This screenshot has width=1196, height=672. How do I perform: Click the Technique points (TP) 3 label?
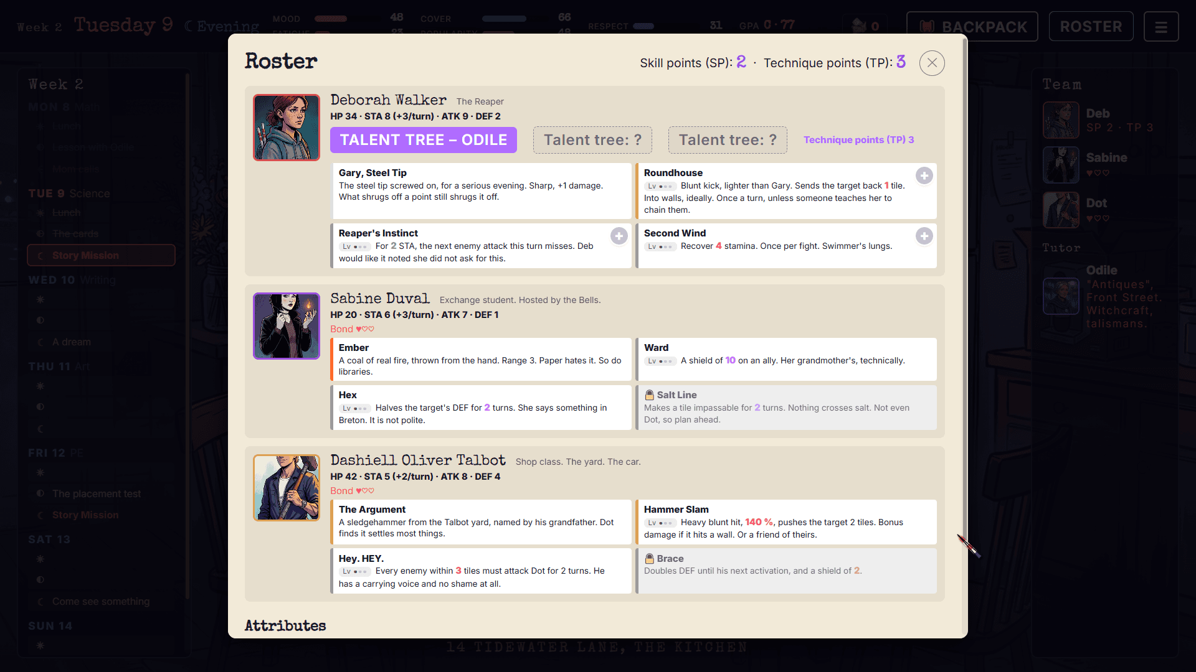point(858,140)
